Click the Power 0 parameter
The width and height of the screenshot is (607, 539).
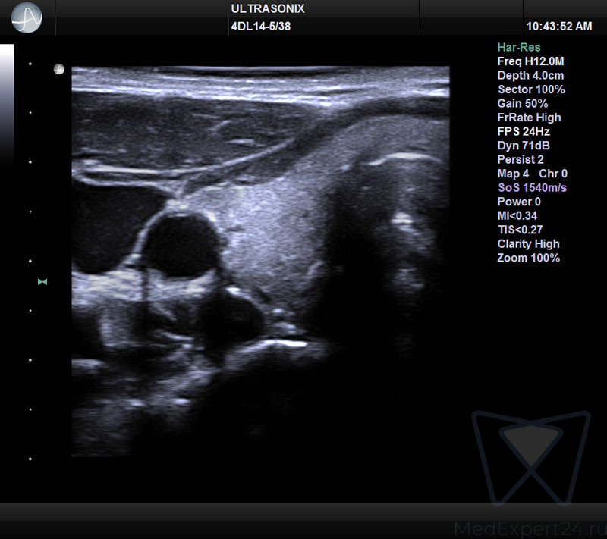pyautogui.click(x=519, y=202)
